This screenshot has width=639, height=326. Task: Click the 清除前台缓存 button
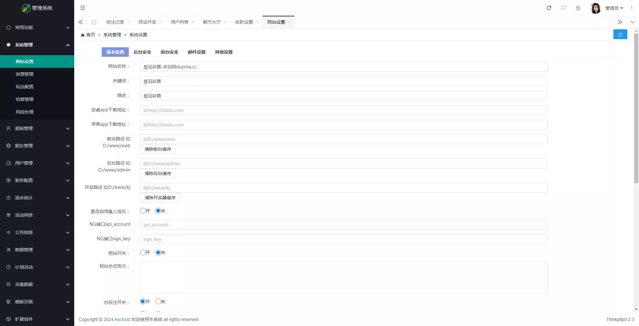click(x=158, y=149)
